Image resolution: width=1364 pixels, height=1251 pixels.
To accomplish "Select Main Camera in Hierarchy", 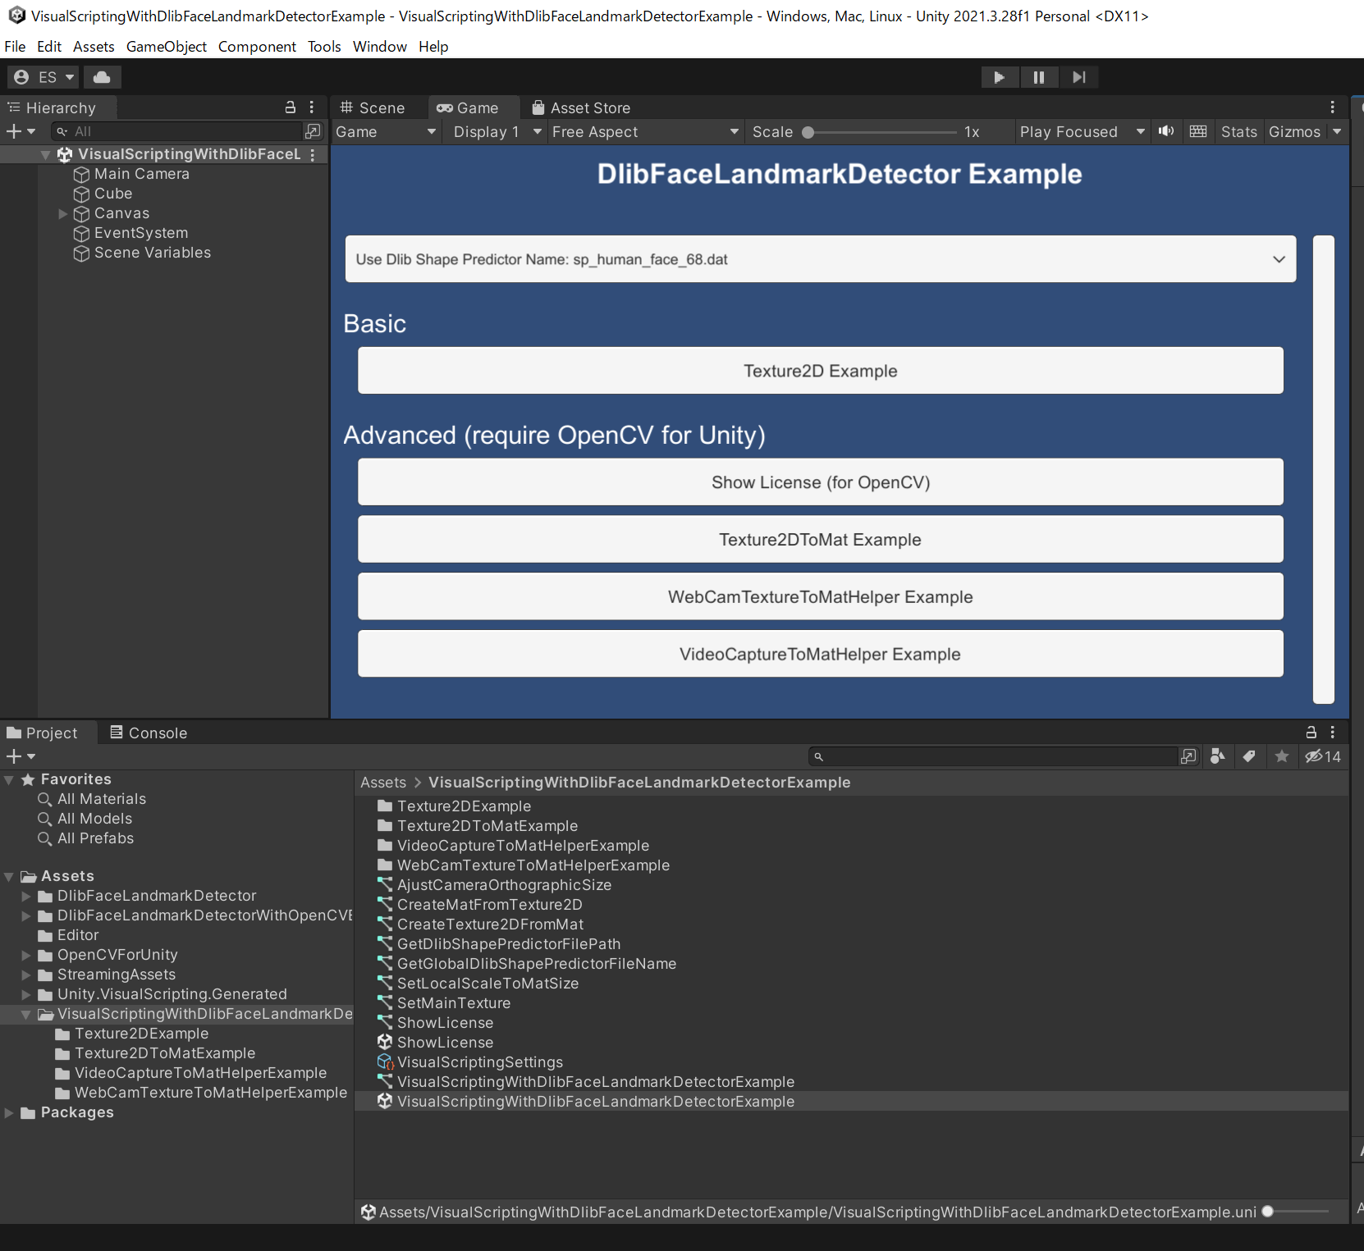I will [141, 174].
